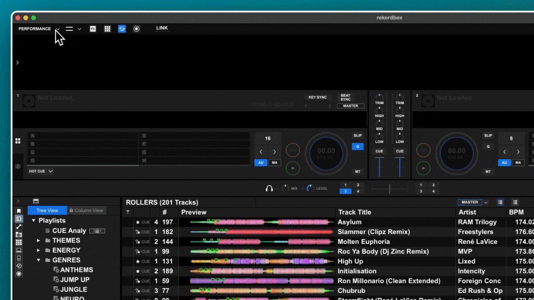
Task: Open the mobile device icon in sidebar
Action: 19,258
